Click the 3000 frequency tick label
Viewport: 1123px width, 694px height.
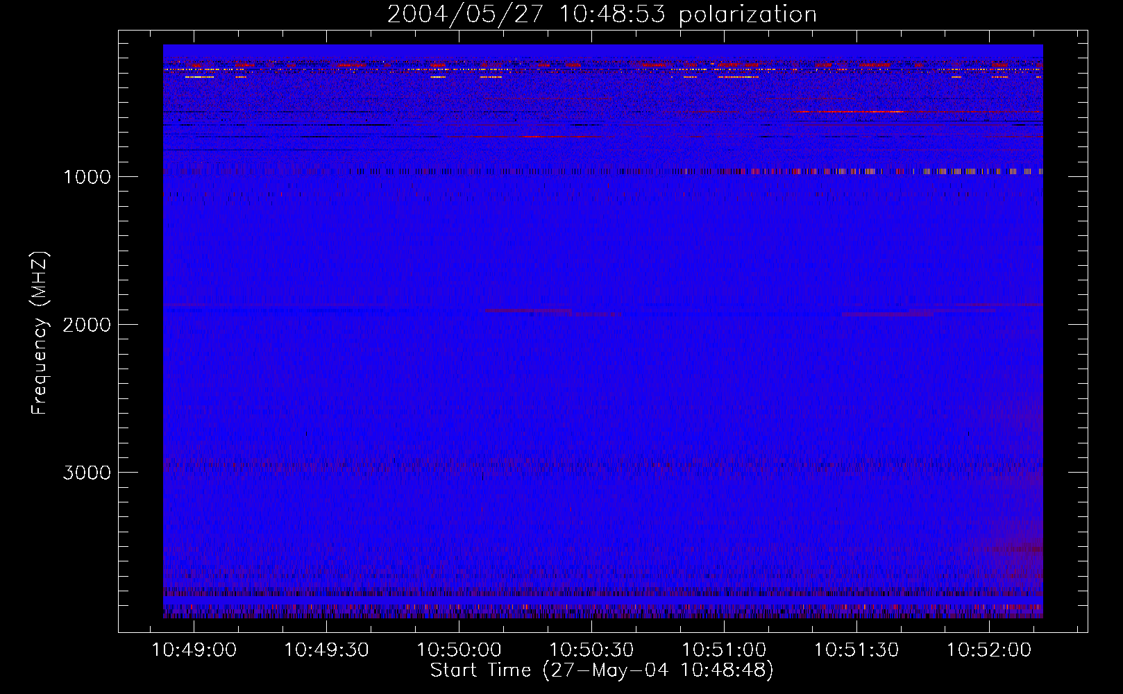pyautogui.click(x=87, y=473)
